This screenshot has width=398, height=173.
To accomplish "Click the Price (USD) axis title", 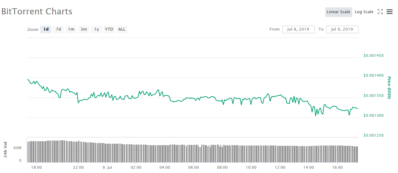I will tap(389, 87).
